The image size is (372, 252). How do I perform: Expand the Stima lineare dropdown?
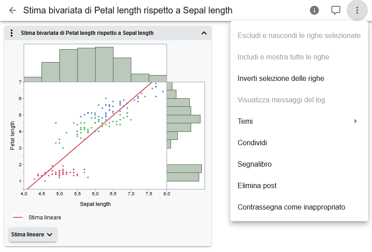[33, 235]
